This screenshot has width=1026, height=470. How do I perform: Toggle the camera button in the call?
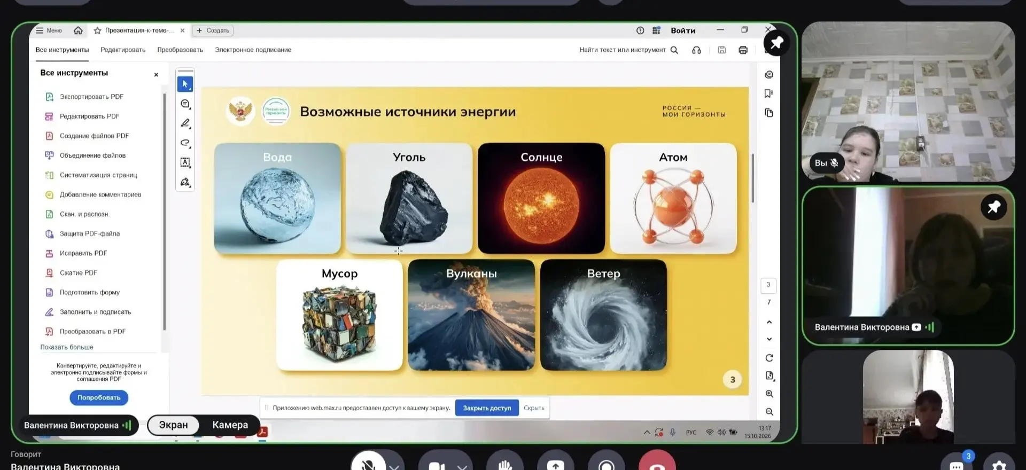pyautogui.click(x=437, y=463)
